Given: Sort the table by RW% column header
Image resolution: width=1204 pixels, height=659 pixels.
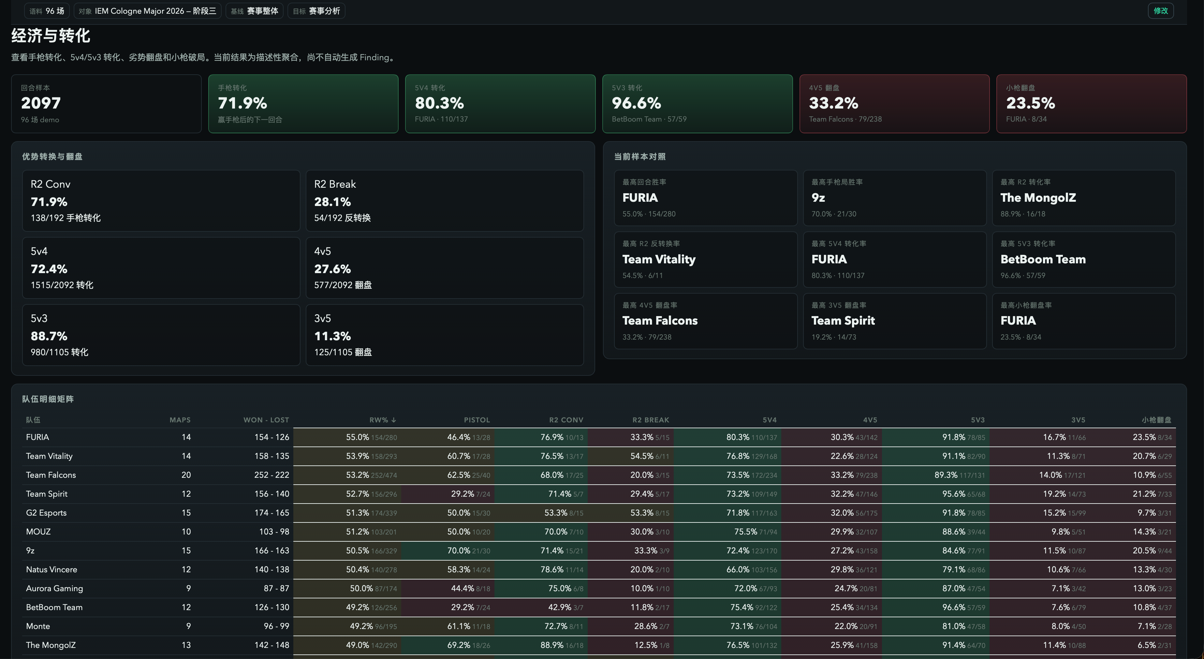Looking at the screenshot, I should [383, 420].
